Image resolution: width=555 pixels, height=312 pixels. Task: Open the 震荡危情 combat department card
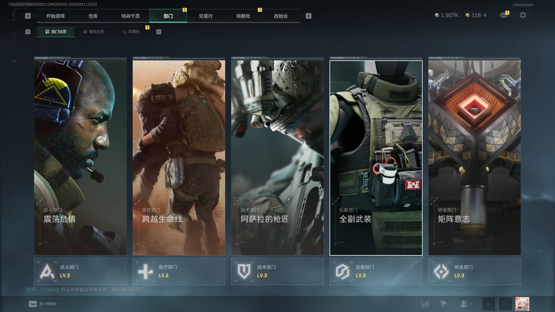coord(80,158)
